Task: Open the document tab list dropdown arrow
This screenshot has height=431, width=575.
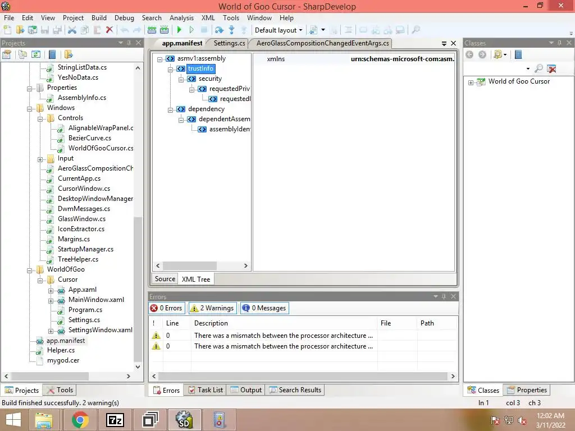Action: point(444,43)
